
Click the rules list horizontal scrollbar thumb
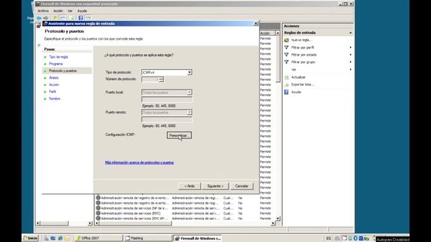pyautogui.click(x=135, y=223)
